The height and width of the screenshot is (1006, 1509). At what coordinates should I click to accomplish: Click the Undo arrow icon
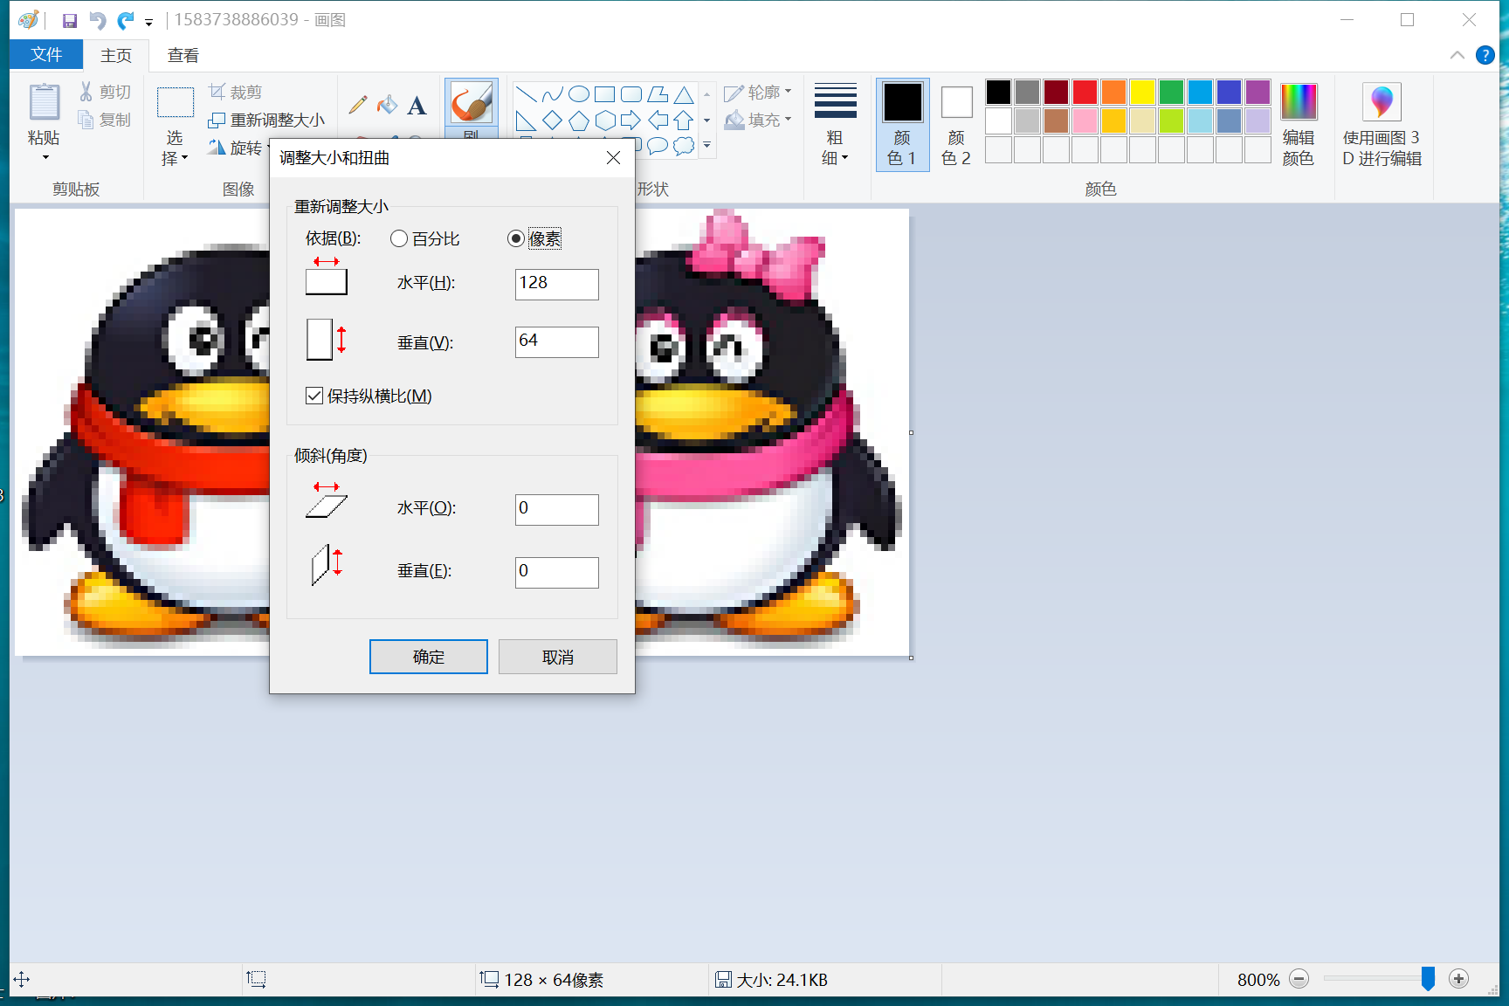(97, 20)
